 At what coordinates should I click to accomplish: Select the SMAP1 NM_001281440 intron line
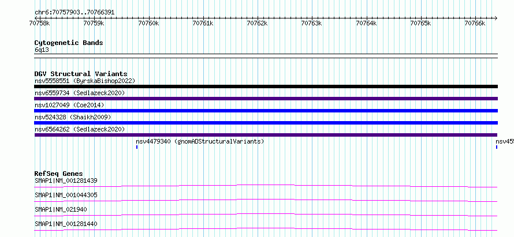click(x=266, y=229)
